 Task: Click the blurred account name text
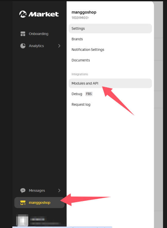click(x=37, y=218)
